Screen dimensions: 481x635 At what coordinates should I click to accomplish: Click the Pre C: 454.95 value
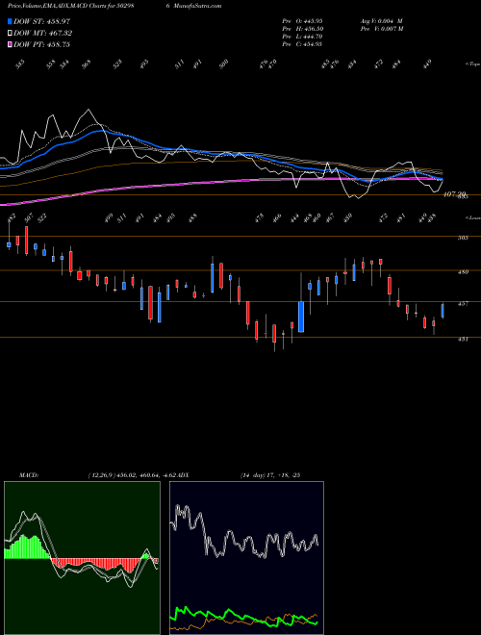point(302,44)
